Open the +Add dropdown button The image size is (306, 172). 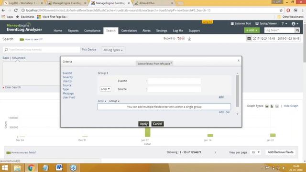coord(251,30)
